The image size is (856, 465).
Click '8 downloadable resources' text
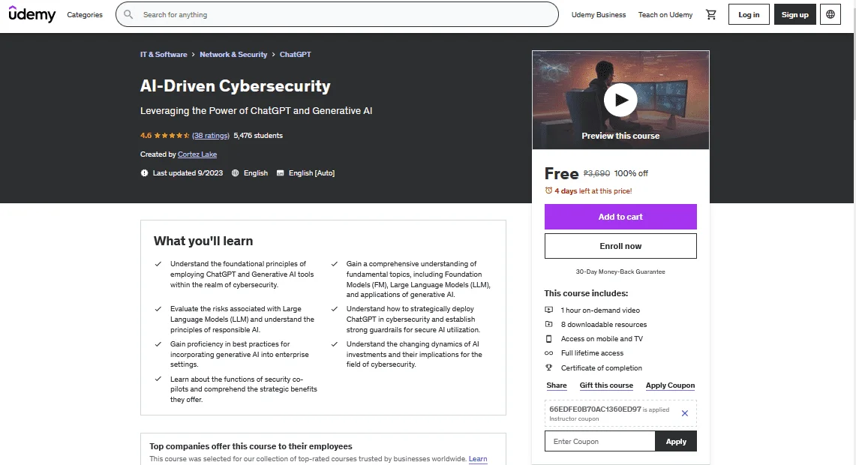pos(604,324)
